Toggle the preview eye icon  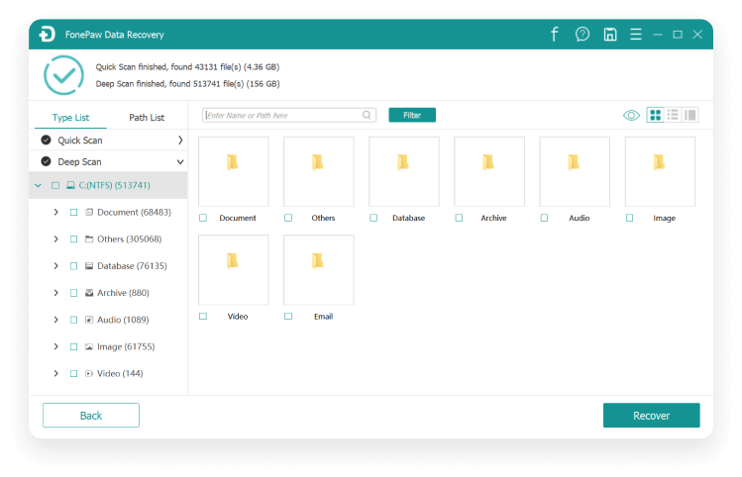point(631,115)
